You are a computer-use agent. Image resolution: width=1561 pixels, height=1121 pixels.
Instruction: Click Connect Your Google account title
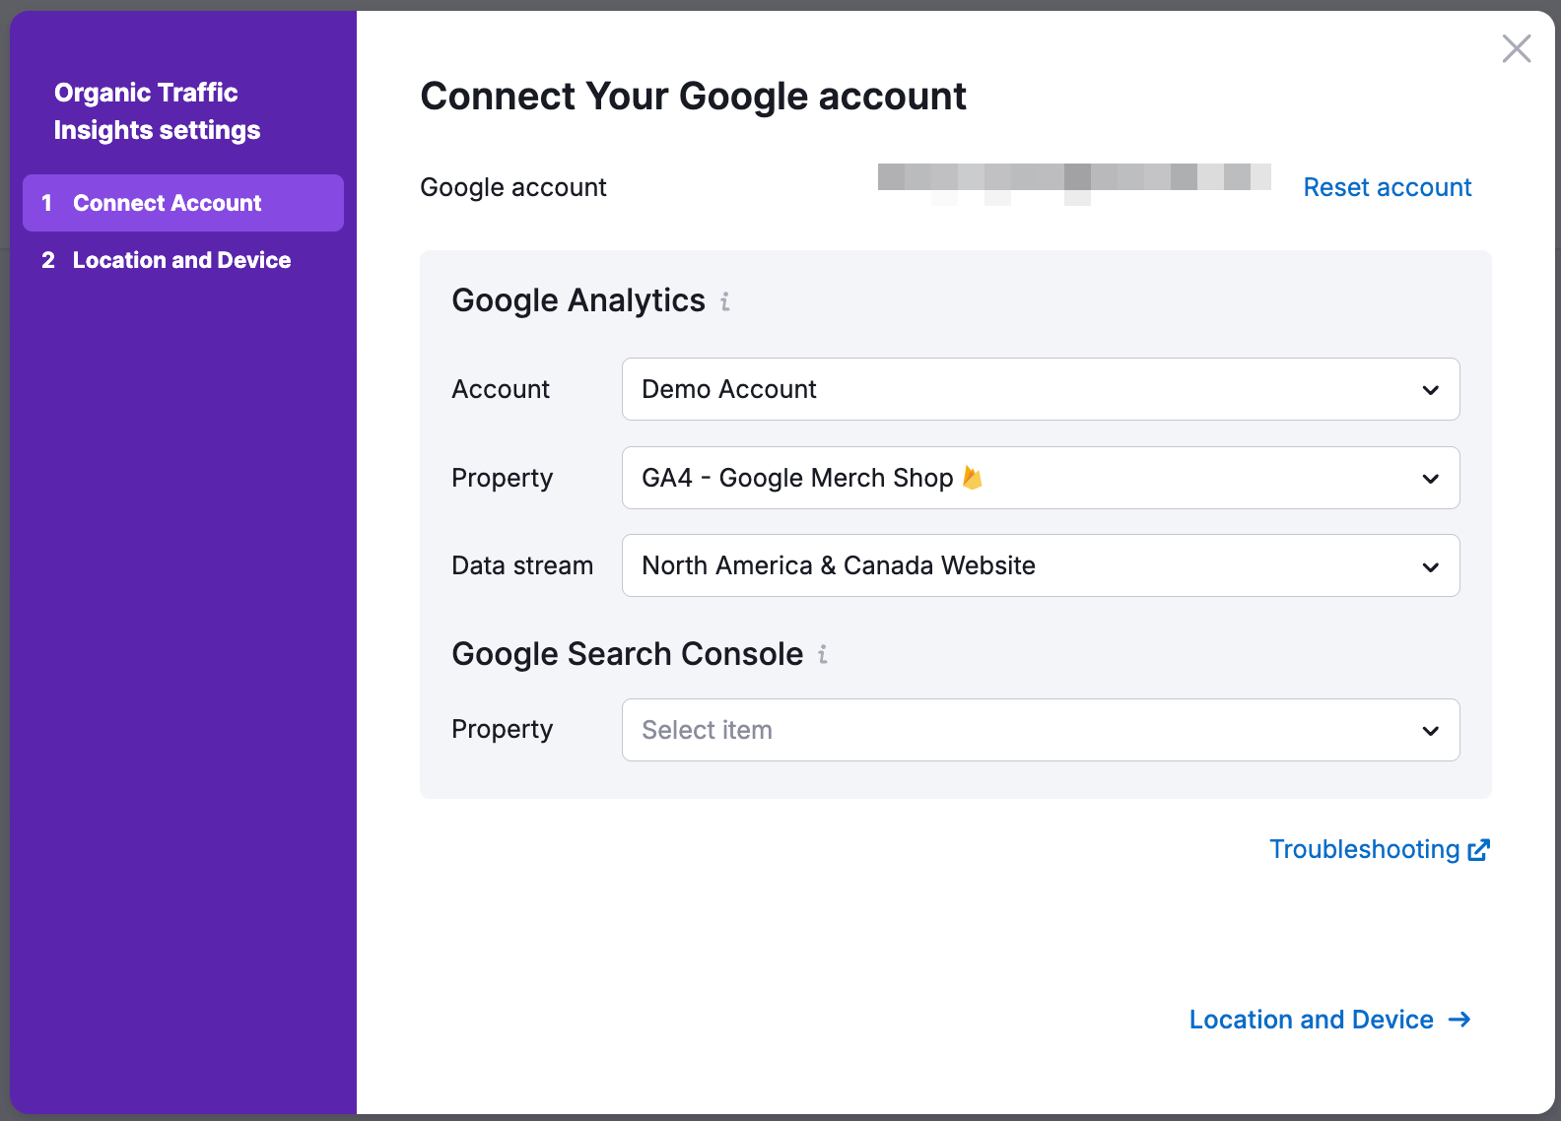[x=693, y=97]
